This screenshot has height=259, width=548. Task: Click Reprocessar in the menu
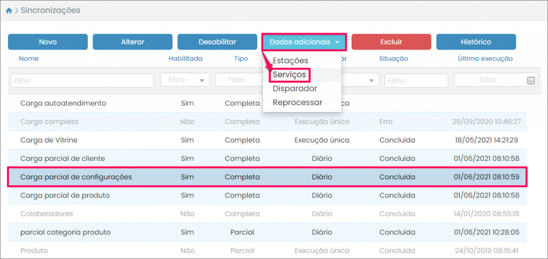click(x=297, y=102)
